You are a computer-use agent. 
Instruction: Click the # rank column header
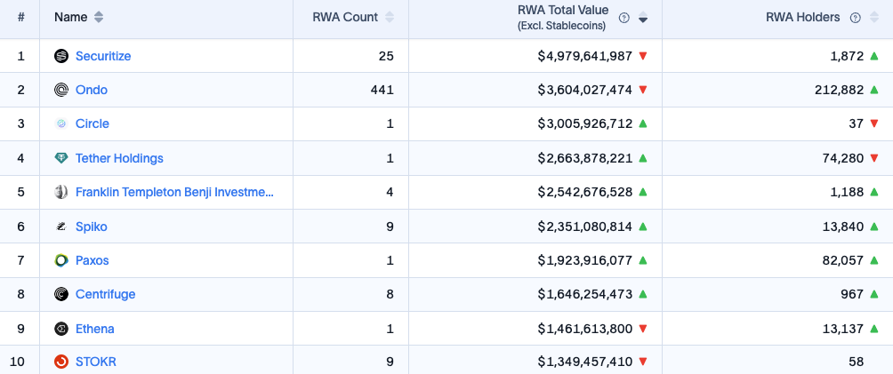(x=20, y=17)
